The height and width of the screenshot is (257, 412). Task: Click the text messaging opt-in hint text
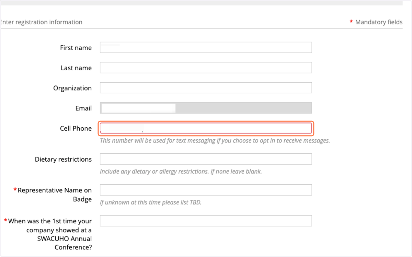[215, 141]
